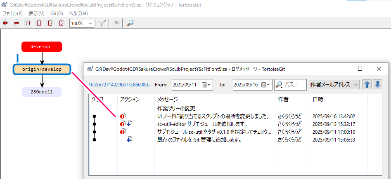Sort by the アクション column header
Viewport: 391px width, 179px height.
(x=136, y=100)
